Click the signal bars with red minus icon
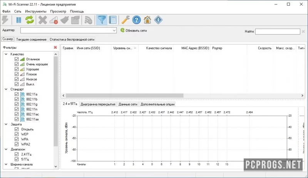The image size is (308, 178). (x=54, y=20)
